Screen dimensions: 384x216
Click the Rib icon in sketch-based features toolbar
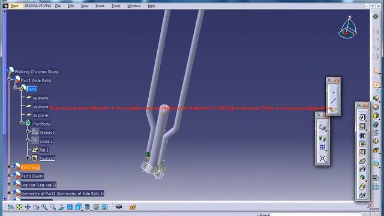362,161
